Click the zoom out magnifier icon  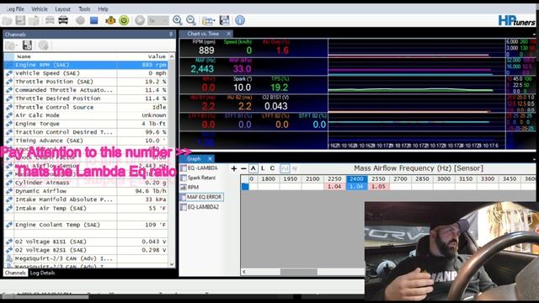pos(191,20)
